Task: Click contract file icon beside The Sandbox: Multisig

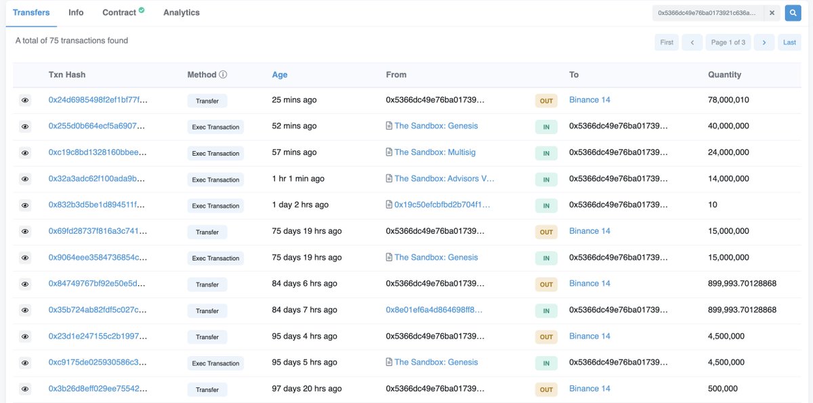Action: (389, 152)
